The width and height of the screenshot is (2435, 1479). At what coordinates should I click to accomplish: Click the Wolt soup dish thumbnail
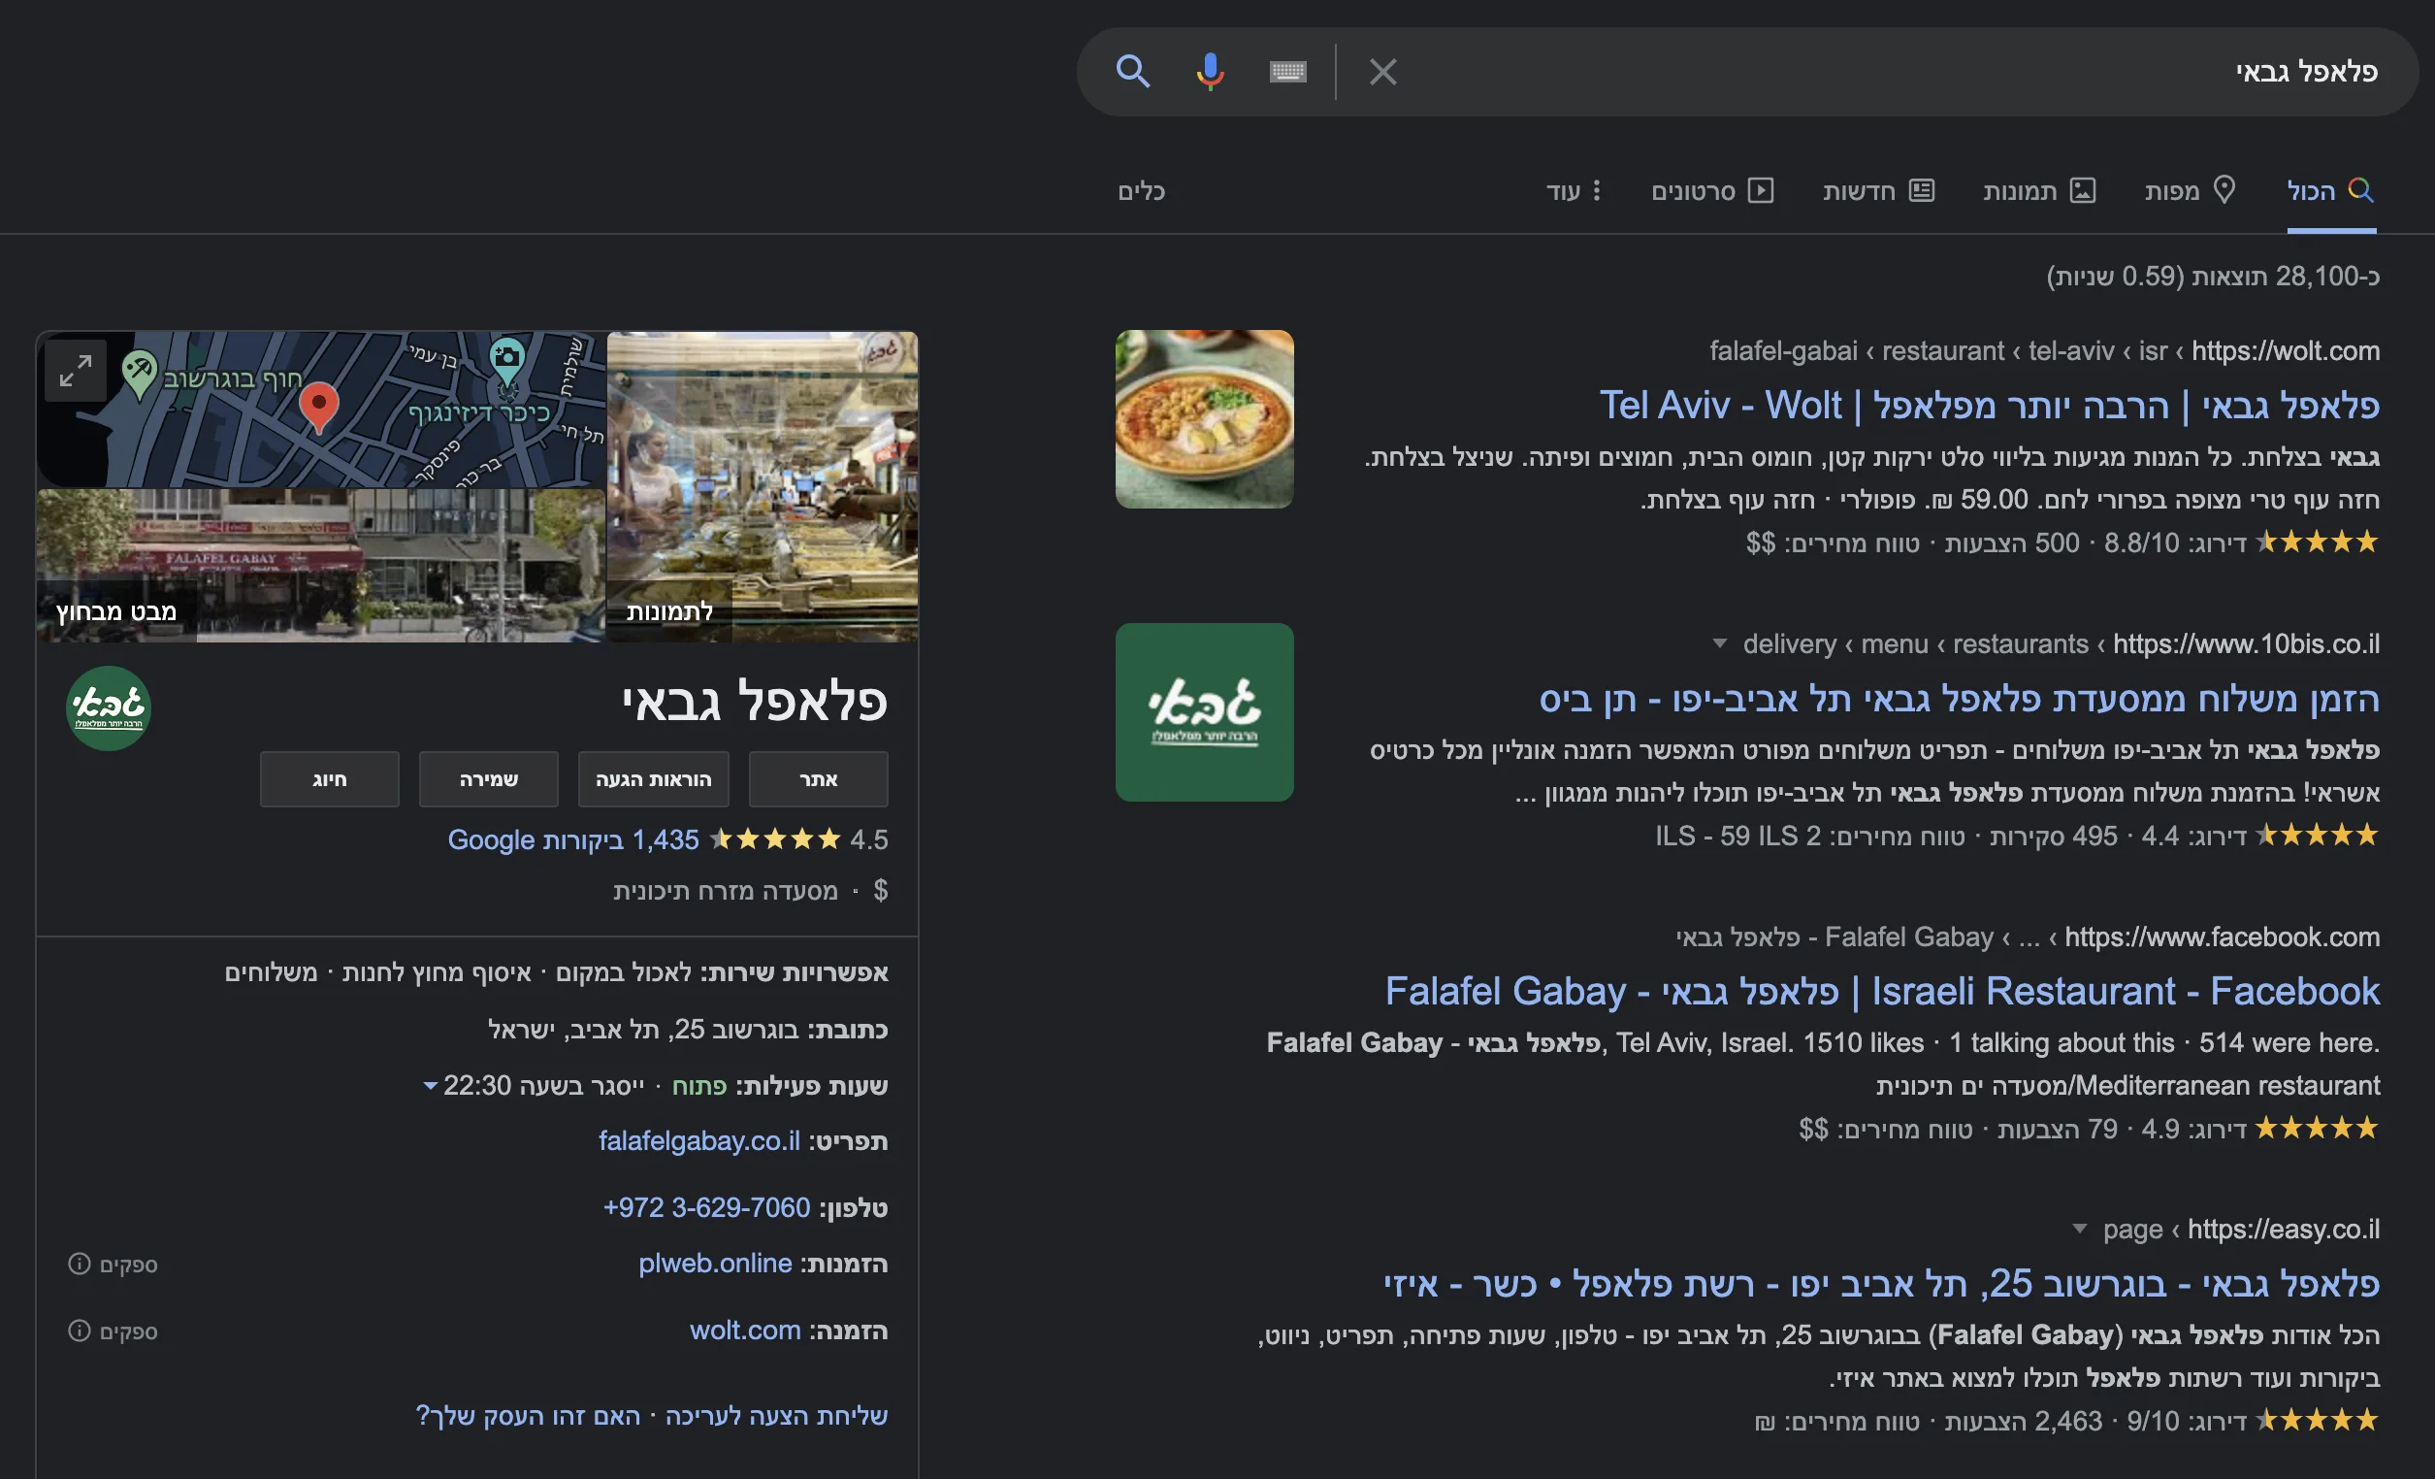point(1204,419)
